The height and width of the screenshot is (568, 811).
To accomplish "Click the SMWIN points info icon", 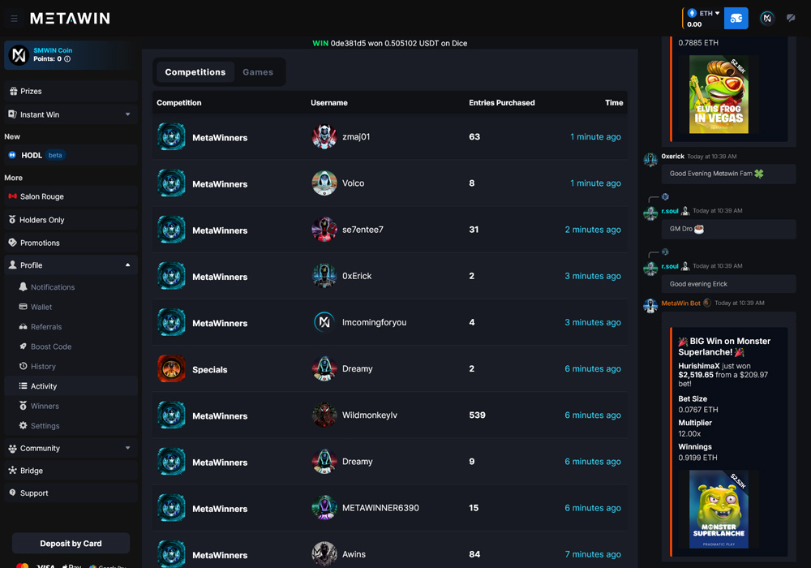I will click(67, 59).
